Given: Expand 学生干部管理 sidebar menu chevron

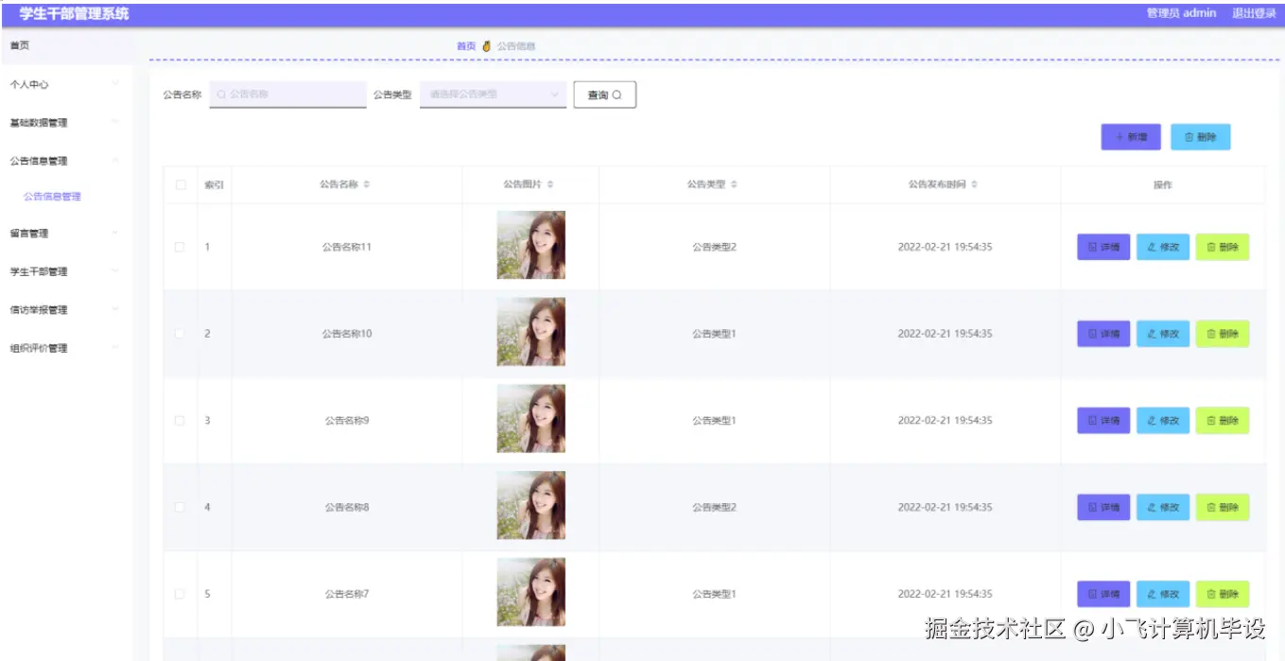Looking at the screenshot, I should coord(115,271).
